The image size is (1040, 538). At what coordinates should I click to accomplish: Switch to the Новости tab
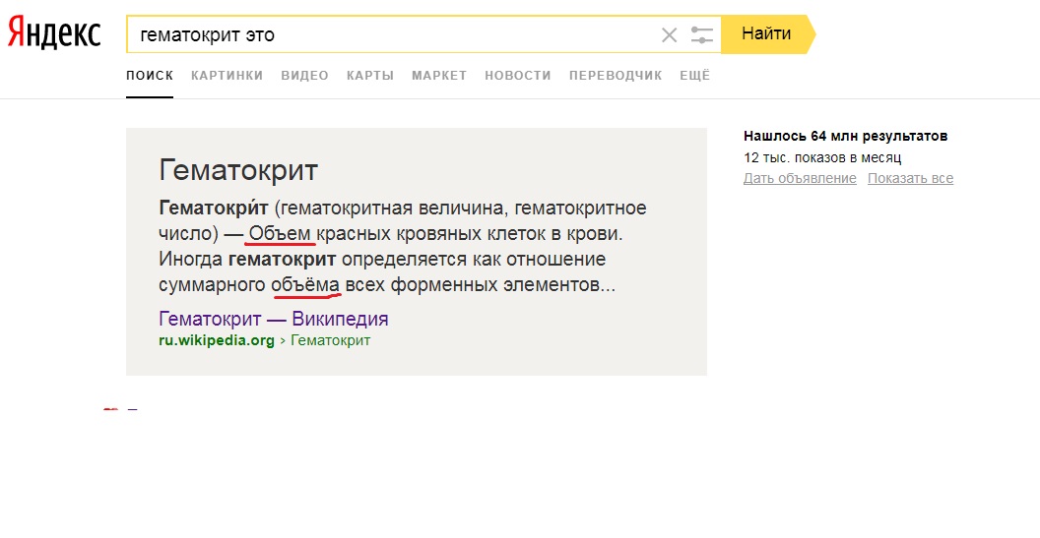518,76
